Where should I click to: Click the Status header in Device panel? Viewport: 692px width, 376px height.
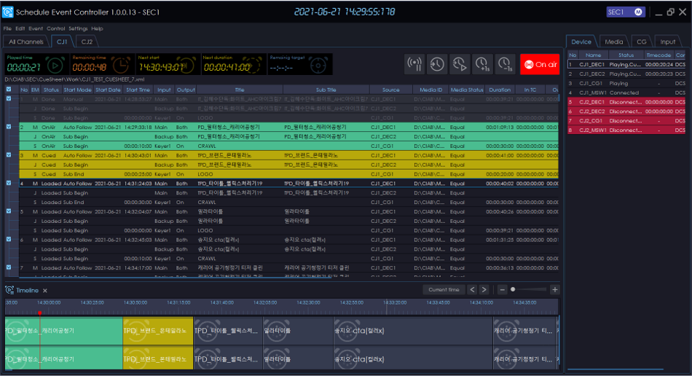pyautogui.click(x=626, y=55)
